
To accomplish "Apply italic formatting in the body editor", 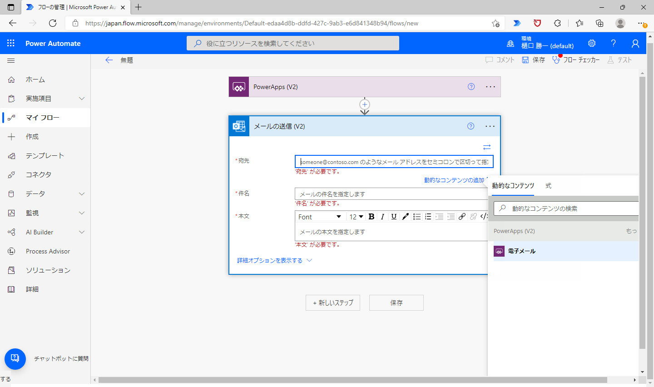I will point(382,217).
